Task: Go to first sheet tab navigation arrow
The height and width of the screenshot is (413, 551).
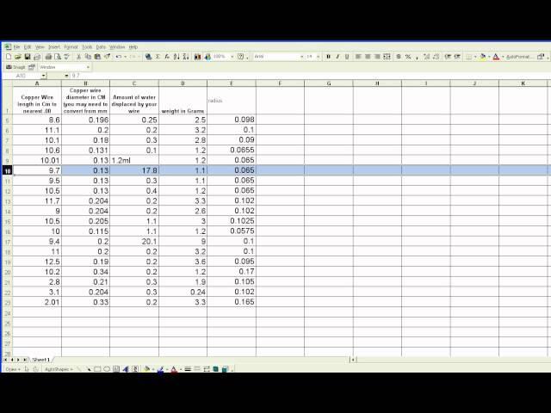Action: click(x=6, y=360)
